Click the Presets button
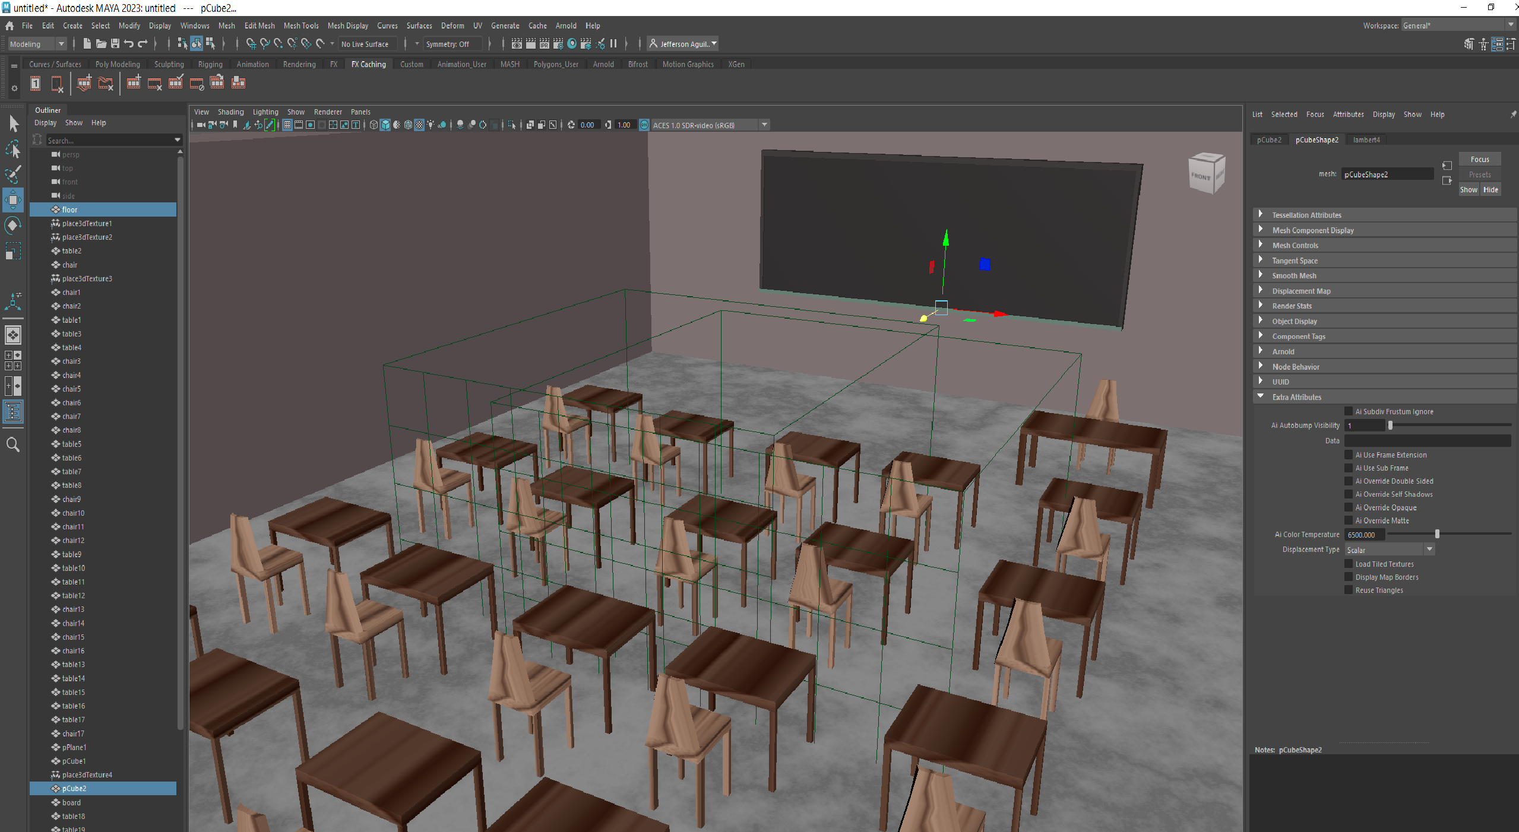 1479,174
